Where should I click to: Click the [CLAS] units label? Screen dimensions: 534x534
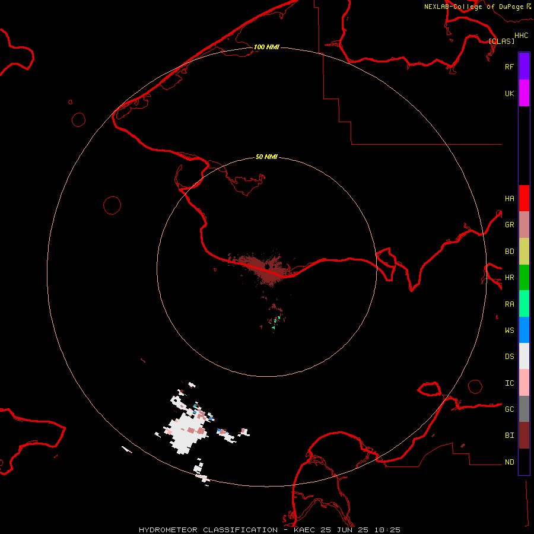coord(501,41)
